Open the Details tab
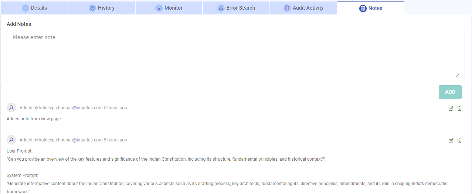 click(x=34, y=8)
